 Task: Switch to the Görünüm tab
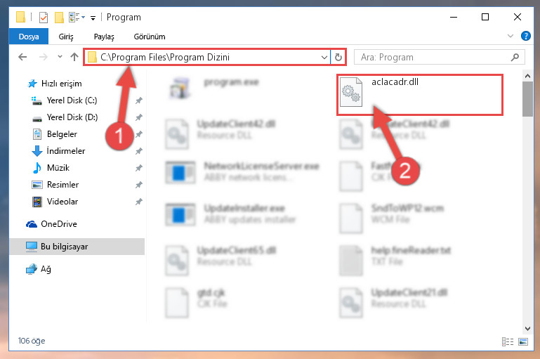pos(150,37)
